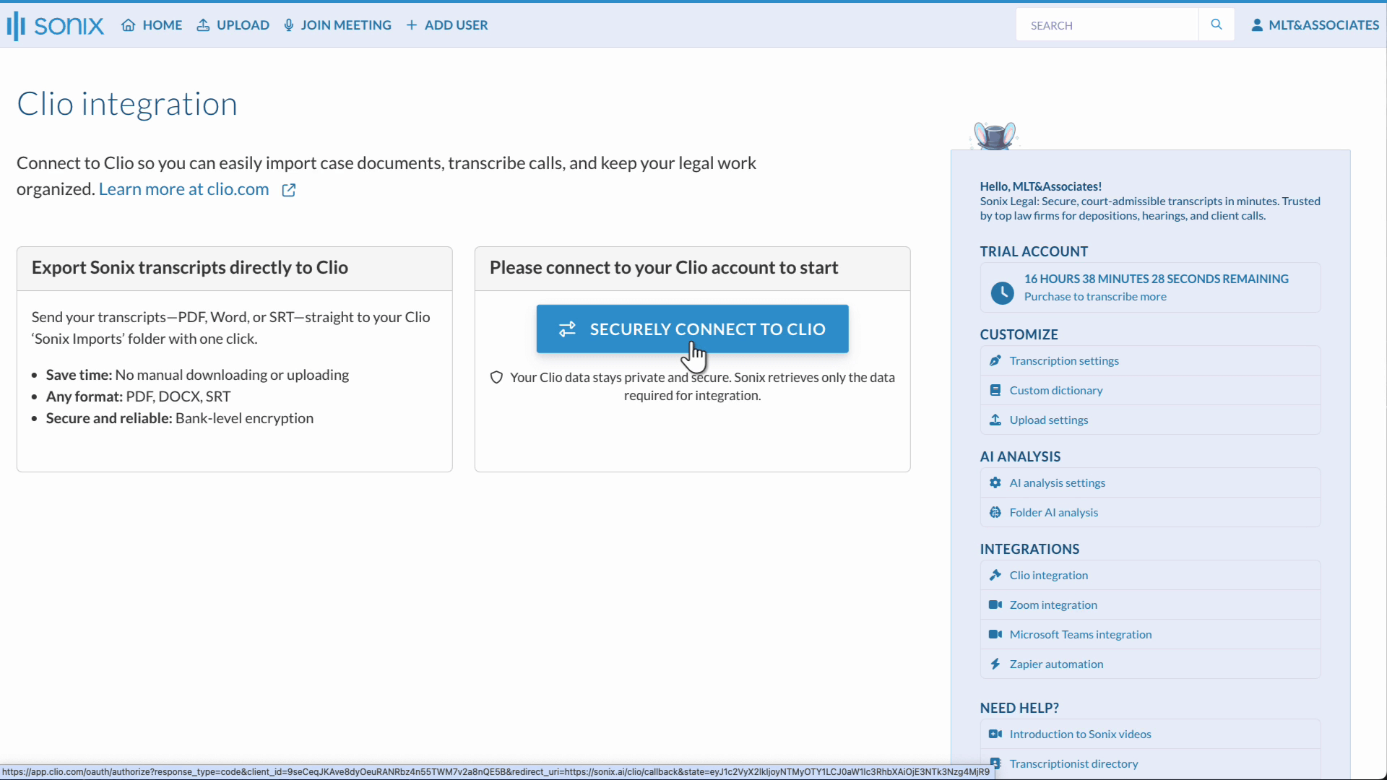Click the Zapier automation lightning icon
This screenshot has width=1387, height=780.
(x=995, y=664)
